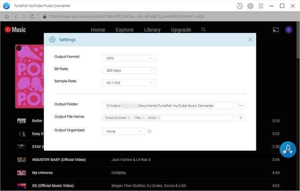The width and height of the screenshot is (300, 191).
Task: Expand the Sample Rate 44.1 kHz dropdown
Action: (129, 83)
